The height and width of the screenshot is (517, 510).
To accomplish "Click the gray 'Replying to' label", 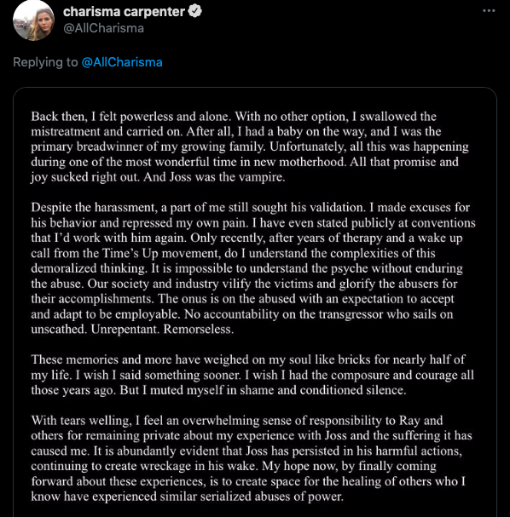I will click(x=45, y=62).
